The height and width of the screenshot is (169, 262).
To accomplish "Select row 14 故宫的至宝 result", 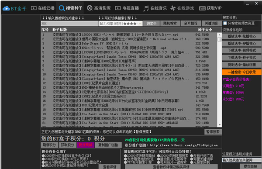I will tap(129, 92).
